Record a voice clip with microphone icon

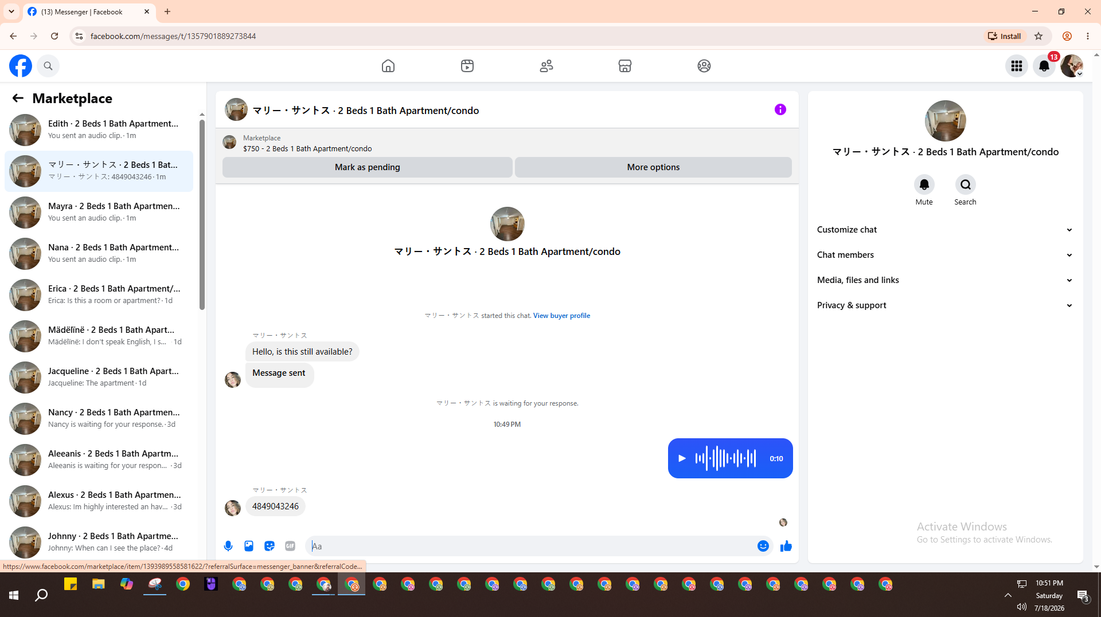tap(228, 546)
